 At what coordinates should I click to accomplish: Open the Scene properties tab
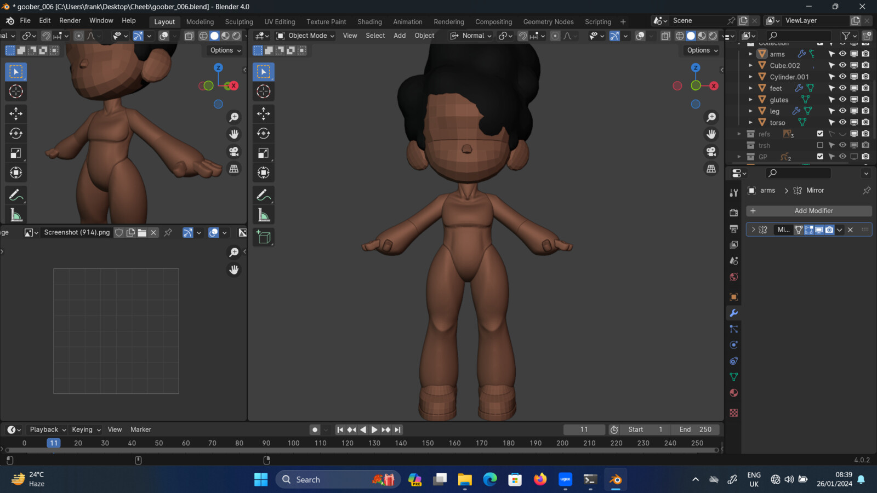point(734,261)
